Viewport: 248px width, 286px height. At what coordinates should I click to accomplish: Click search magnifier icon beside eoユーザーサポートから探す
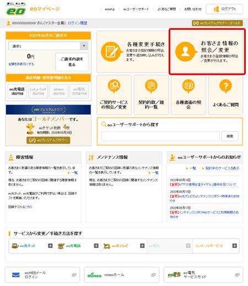[104, 124]
